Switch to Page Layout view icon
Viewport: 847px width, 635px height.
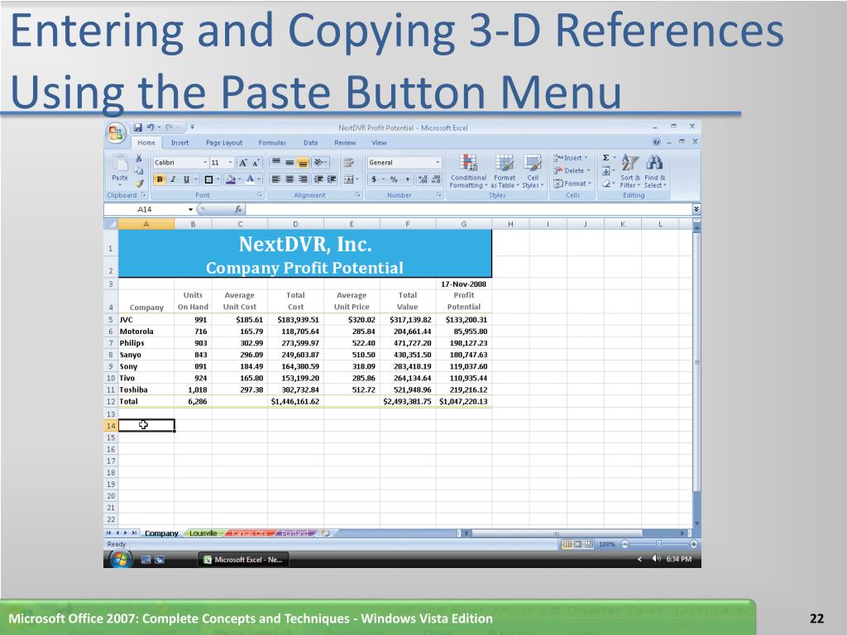click(x=577, y=544)
